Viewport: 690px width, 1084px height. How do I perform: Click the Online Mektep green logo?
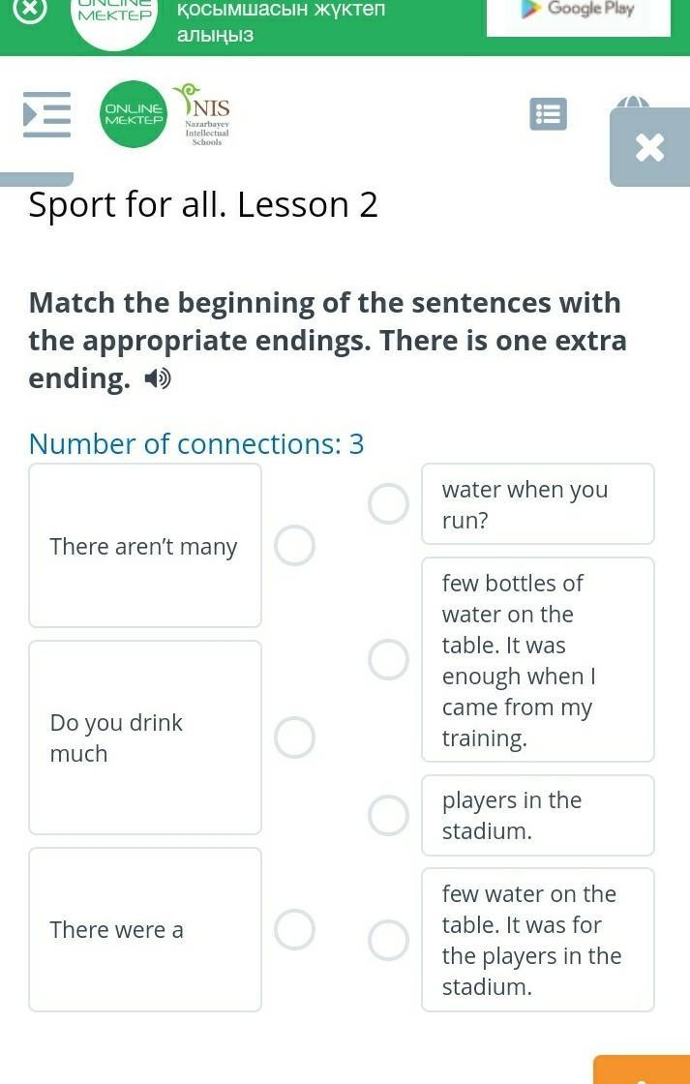point(135,114)
